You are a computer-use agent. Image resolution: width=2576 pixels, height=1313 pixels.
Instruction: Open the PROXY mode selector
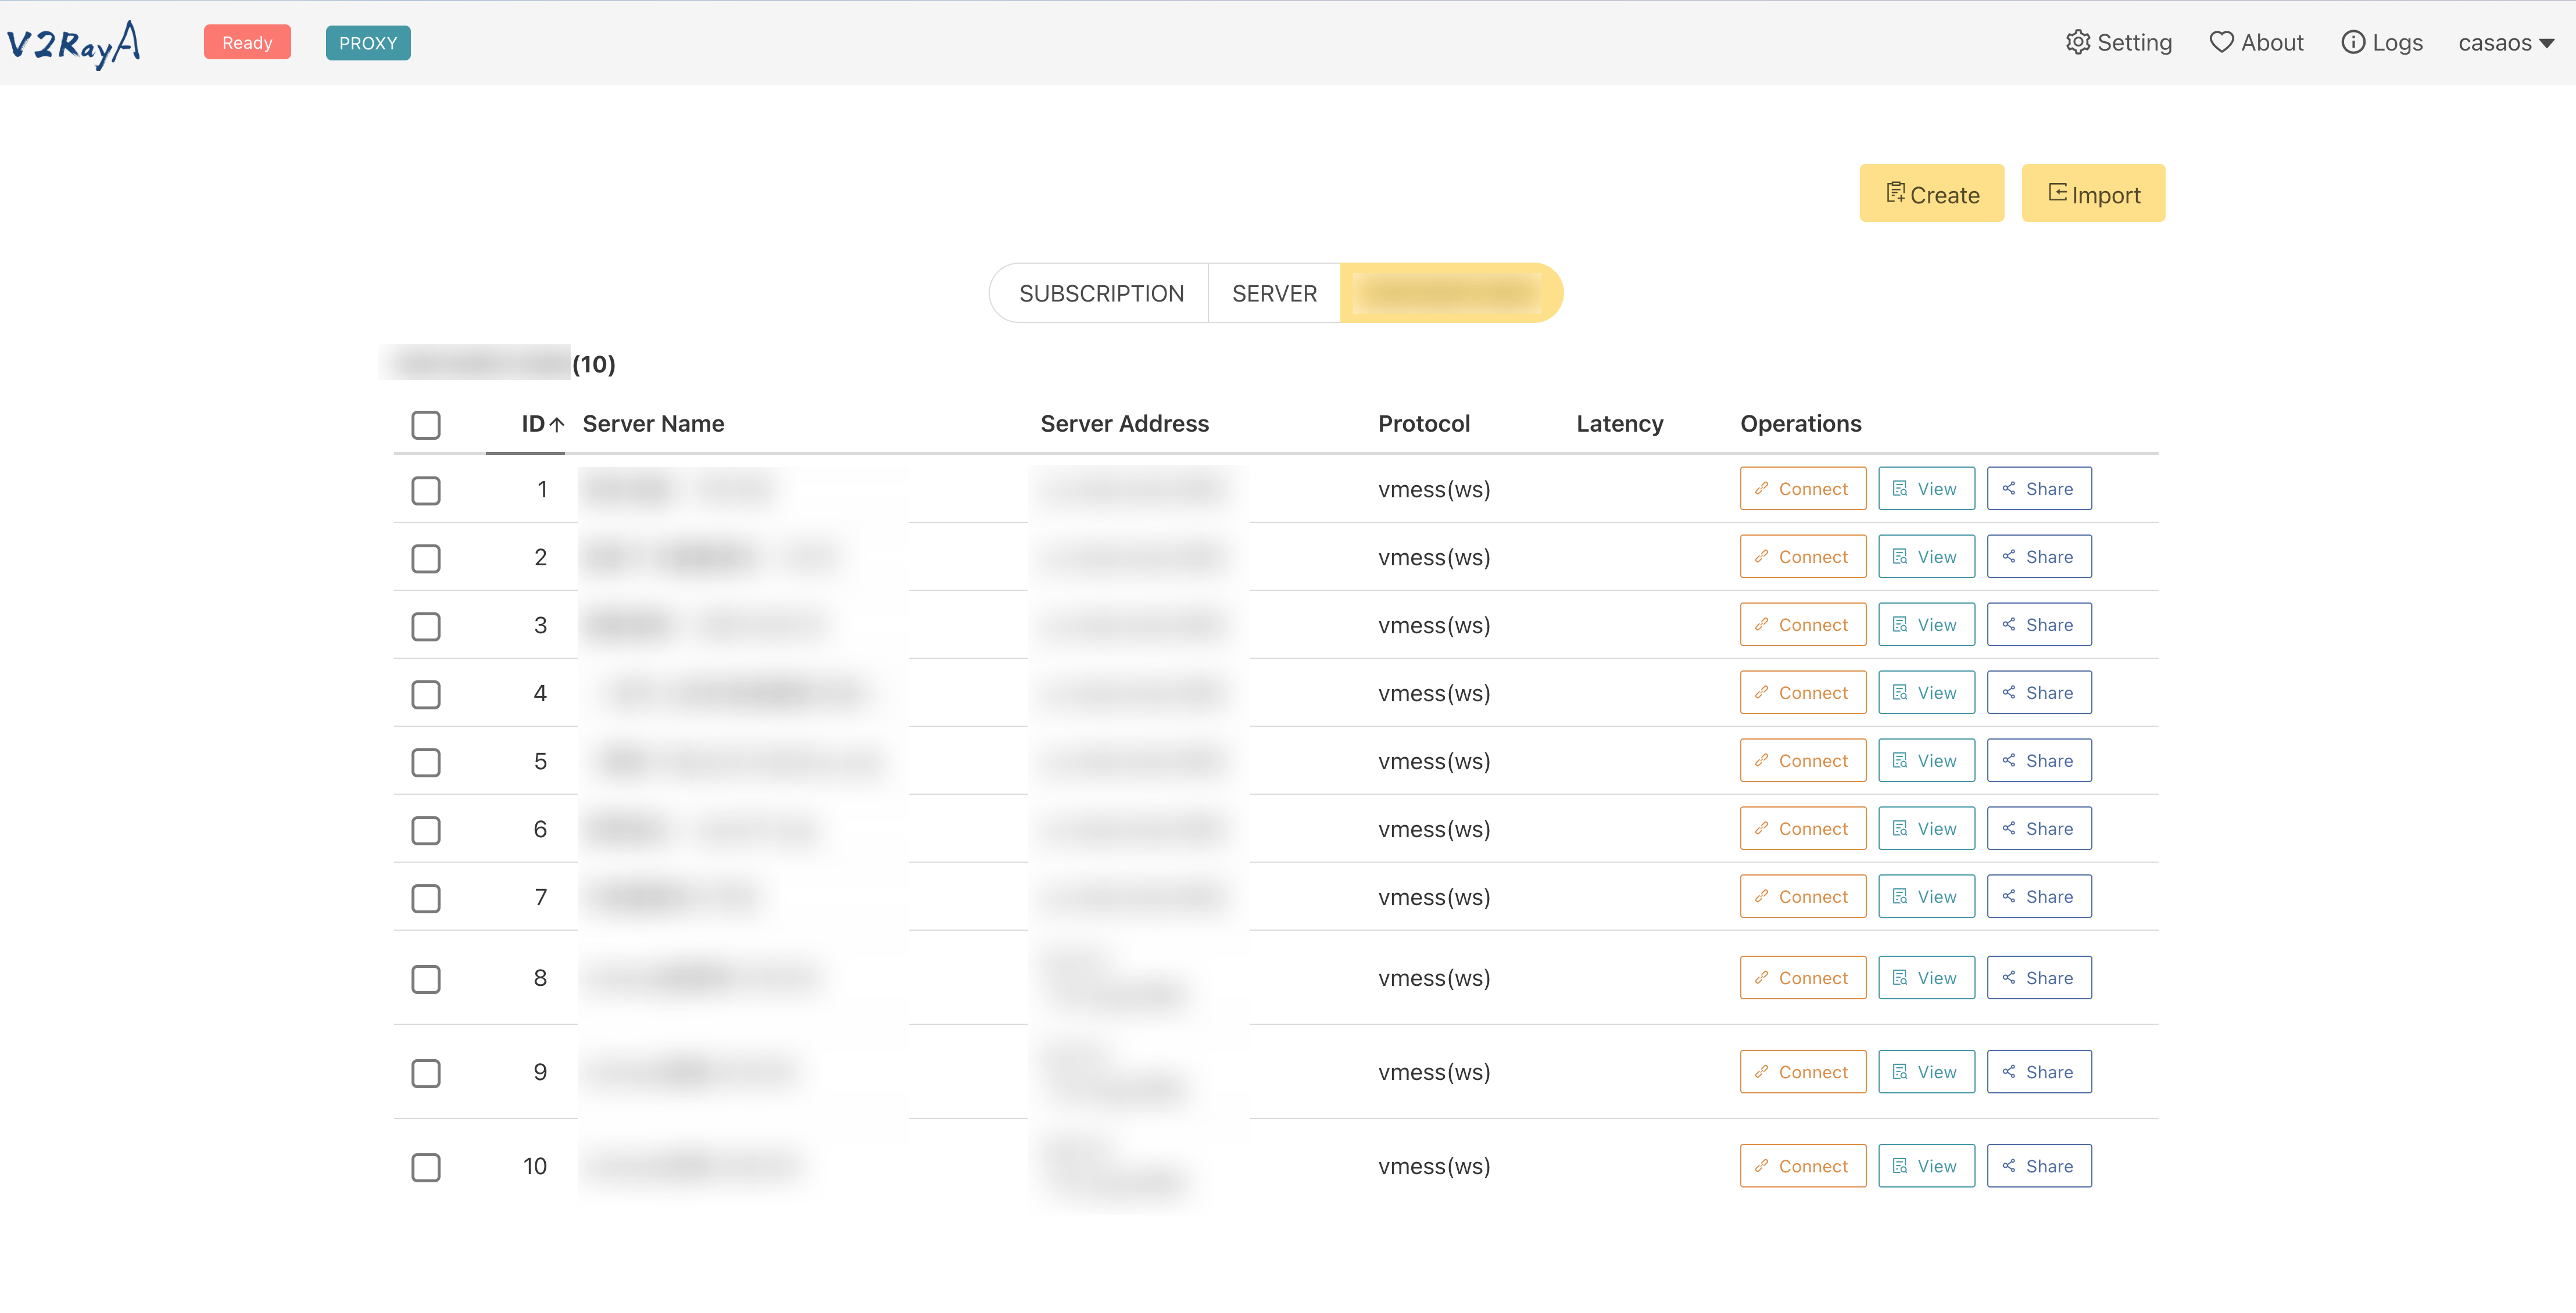point(368,43)
